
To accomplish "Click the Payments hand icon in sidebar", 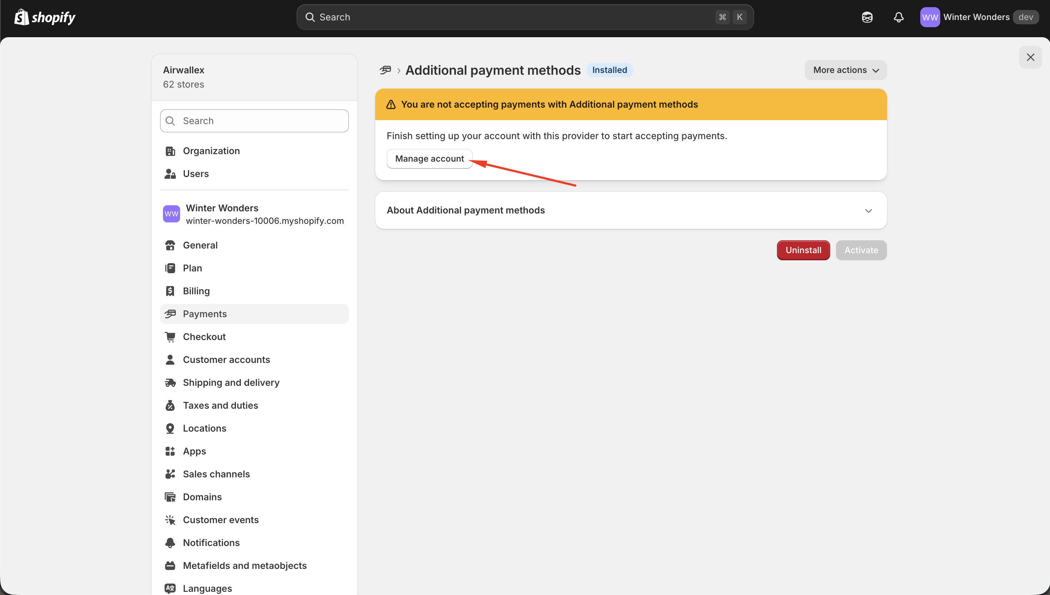I will coord(170,314).
